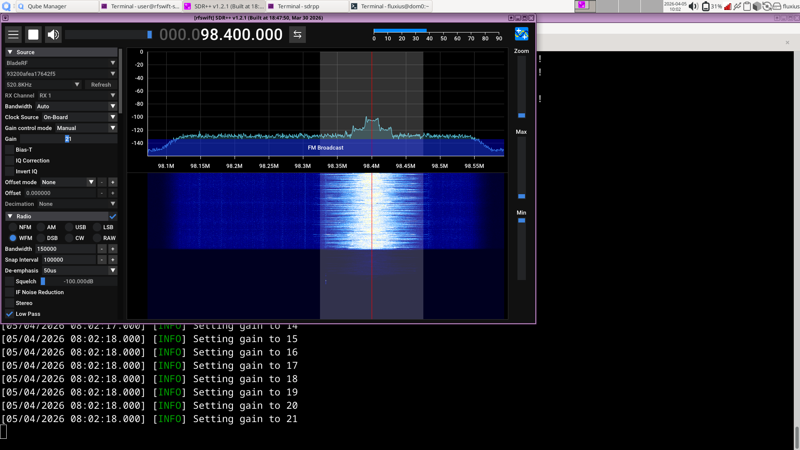The image size is (800, 450).
Task: Open the SDR++ hamburger menu
Action: (13, 34)
